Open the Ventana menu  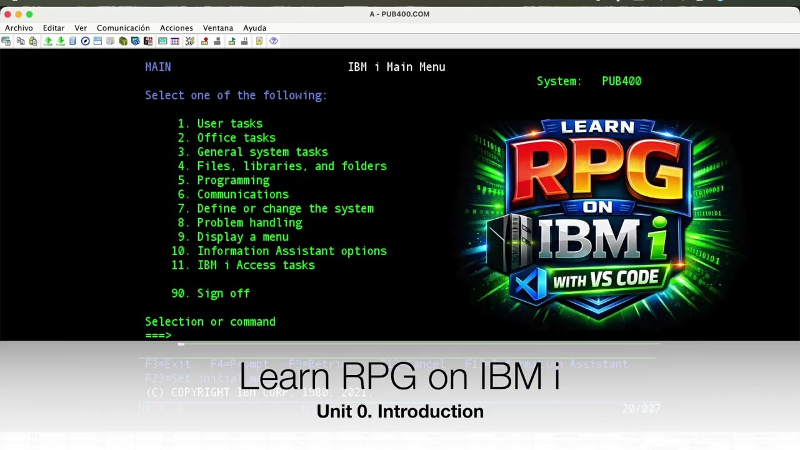point(218,28)
